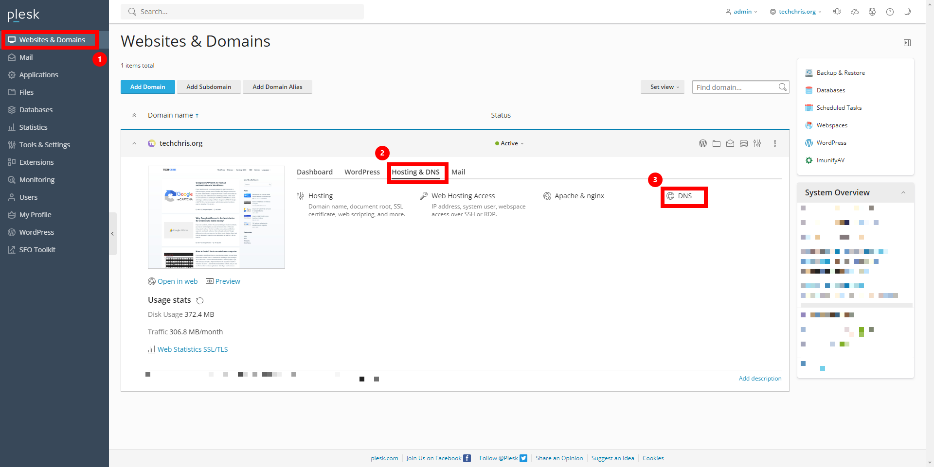
Task: Click the mail envelope icon in domain row
Action: click(730, 143)
